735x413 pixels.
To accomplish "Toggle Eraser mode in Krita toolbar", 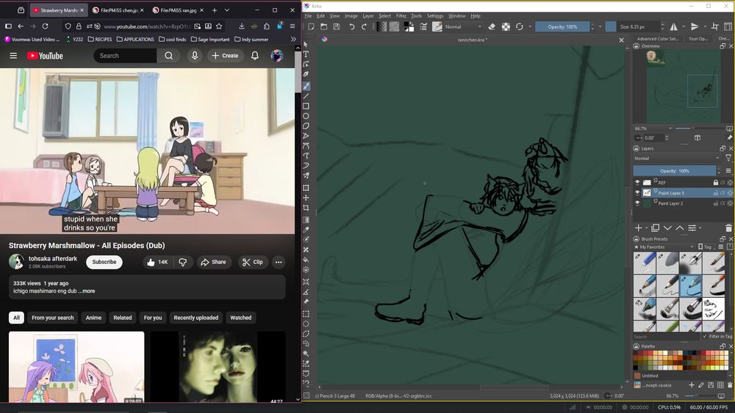I will 492,26.
